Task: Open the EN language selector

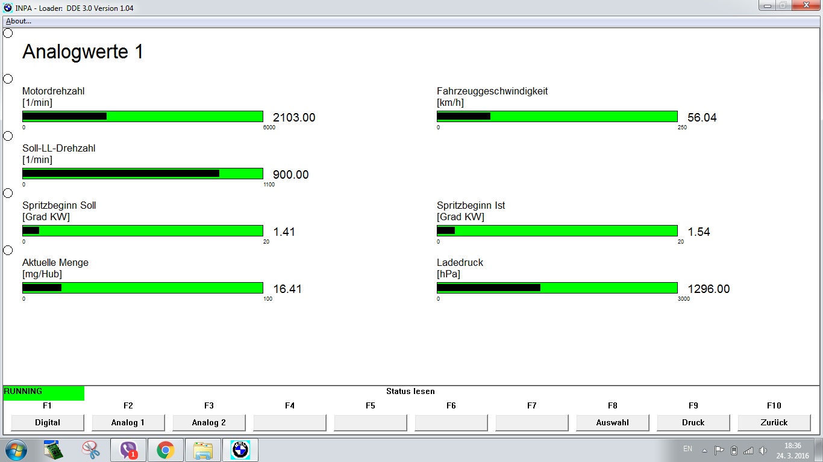Action: coord(687,449)
